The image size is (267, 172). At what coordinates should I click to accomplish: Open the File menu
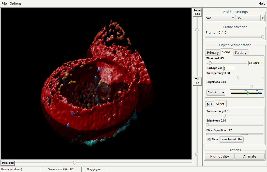[x=4, y=4]
